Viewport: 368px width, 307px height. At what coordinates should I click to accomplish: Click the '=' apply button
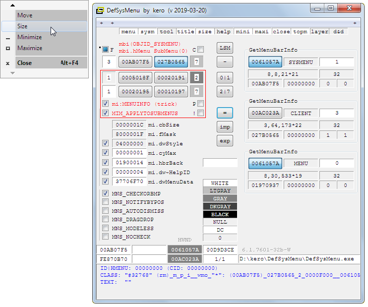(x=225, y=113)
